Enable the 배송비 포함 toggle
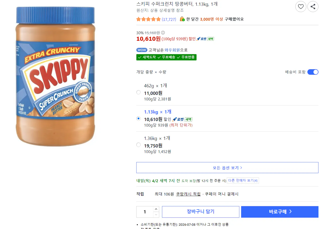The width and height of the screenshot is (322, 229). pos(313,72)
